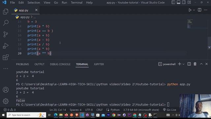Open Microsoft Edge from the taskbar
211x119 pixels.
(56, 115)
